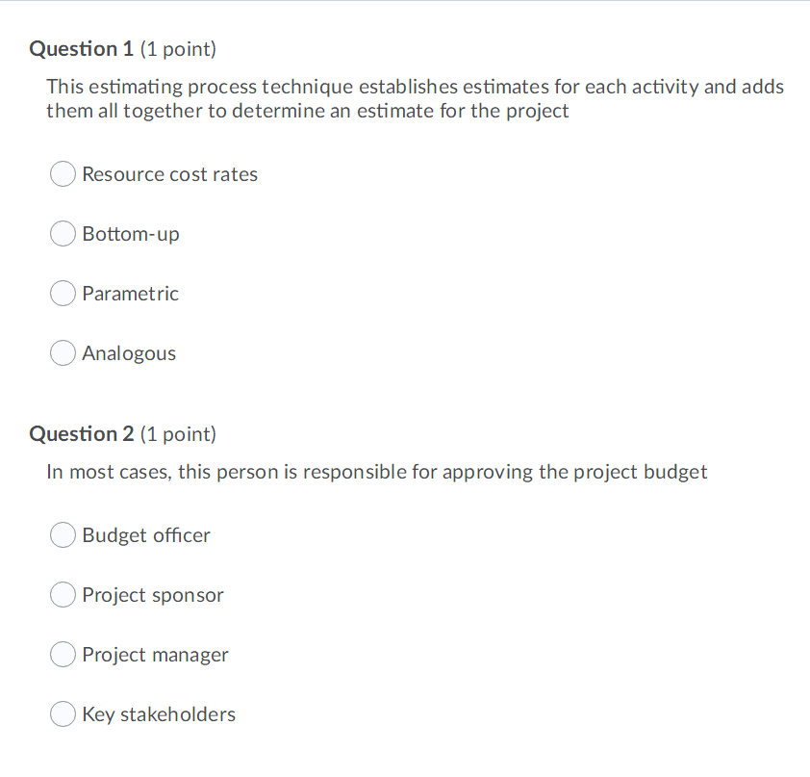Screen dimensions: 810x777
Task: Click the Resource cost rates label text
Action: click(170, 174)
